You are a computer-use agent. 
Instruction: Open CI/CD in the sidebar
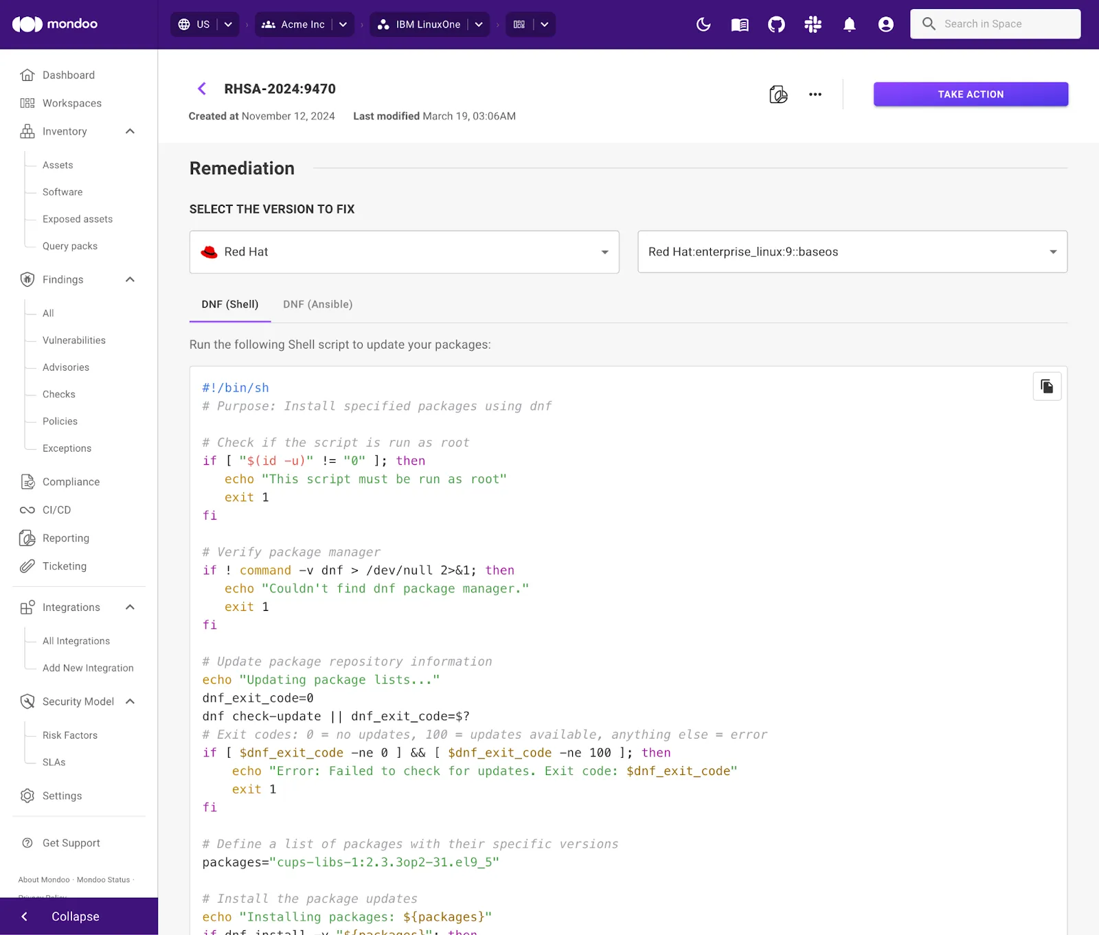(57, 510)
